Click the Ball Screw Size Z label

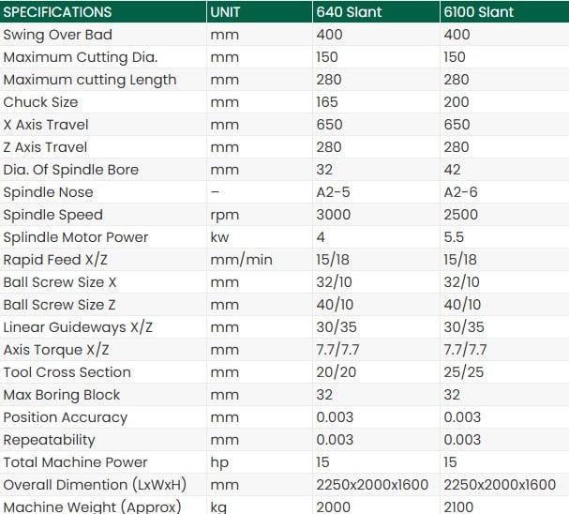pos(59,305)
